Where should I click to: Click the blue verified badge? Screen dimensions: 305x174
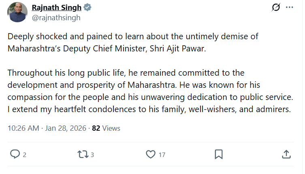87,8
